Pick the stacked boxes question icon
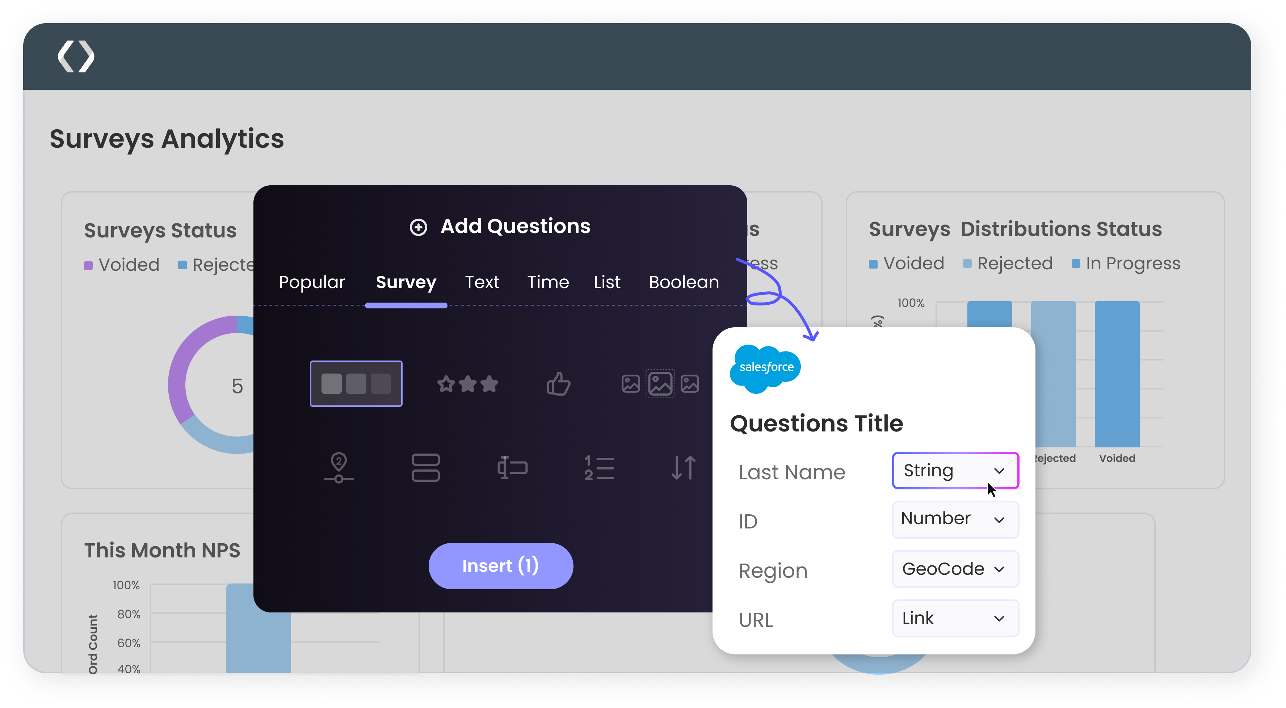This screenshot has width=1286, height=708. click(425, 468)
